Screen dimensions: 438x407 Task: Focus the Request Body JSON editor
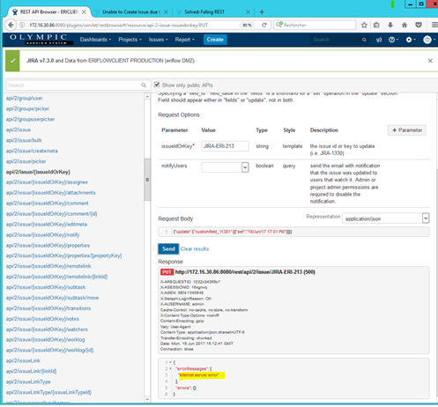click(293, 232)
